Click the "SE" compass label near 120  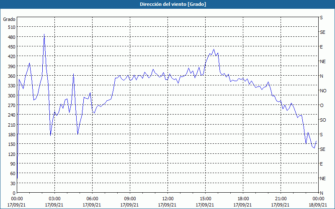322,149
